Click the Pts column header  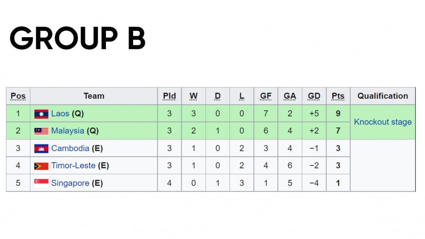338,96
